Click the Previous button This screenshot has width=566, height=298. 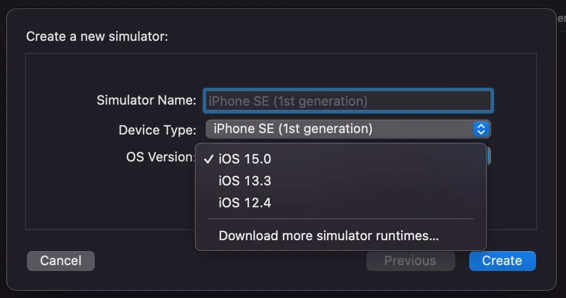(410, 261)
